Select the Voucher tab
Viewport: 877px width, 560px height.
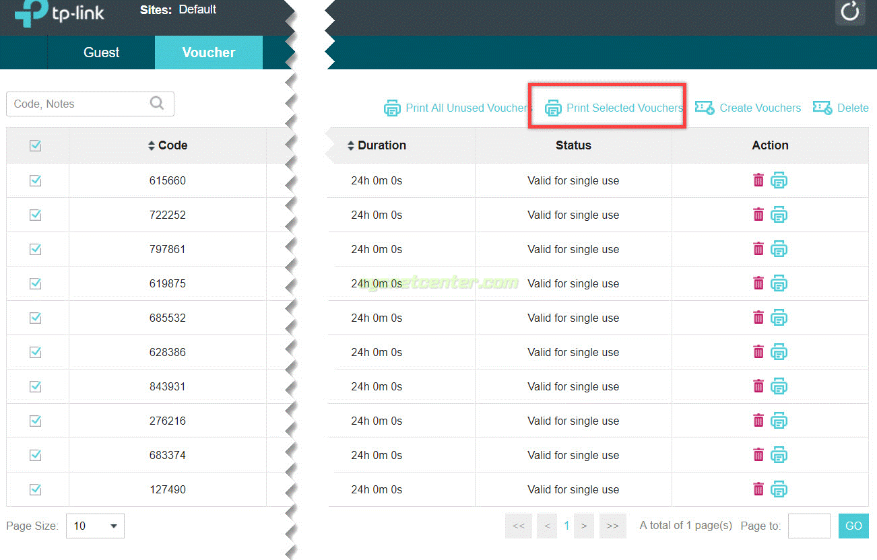(x=209, y=53)
